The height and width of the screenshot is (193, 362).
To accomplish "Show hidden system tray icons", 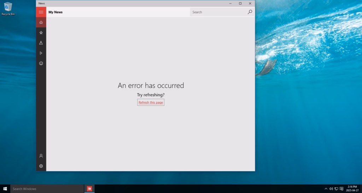I will pos(326,189).
